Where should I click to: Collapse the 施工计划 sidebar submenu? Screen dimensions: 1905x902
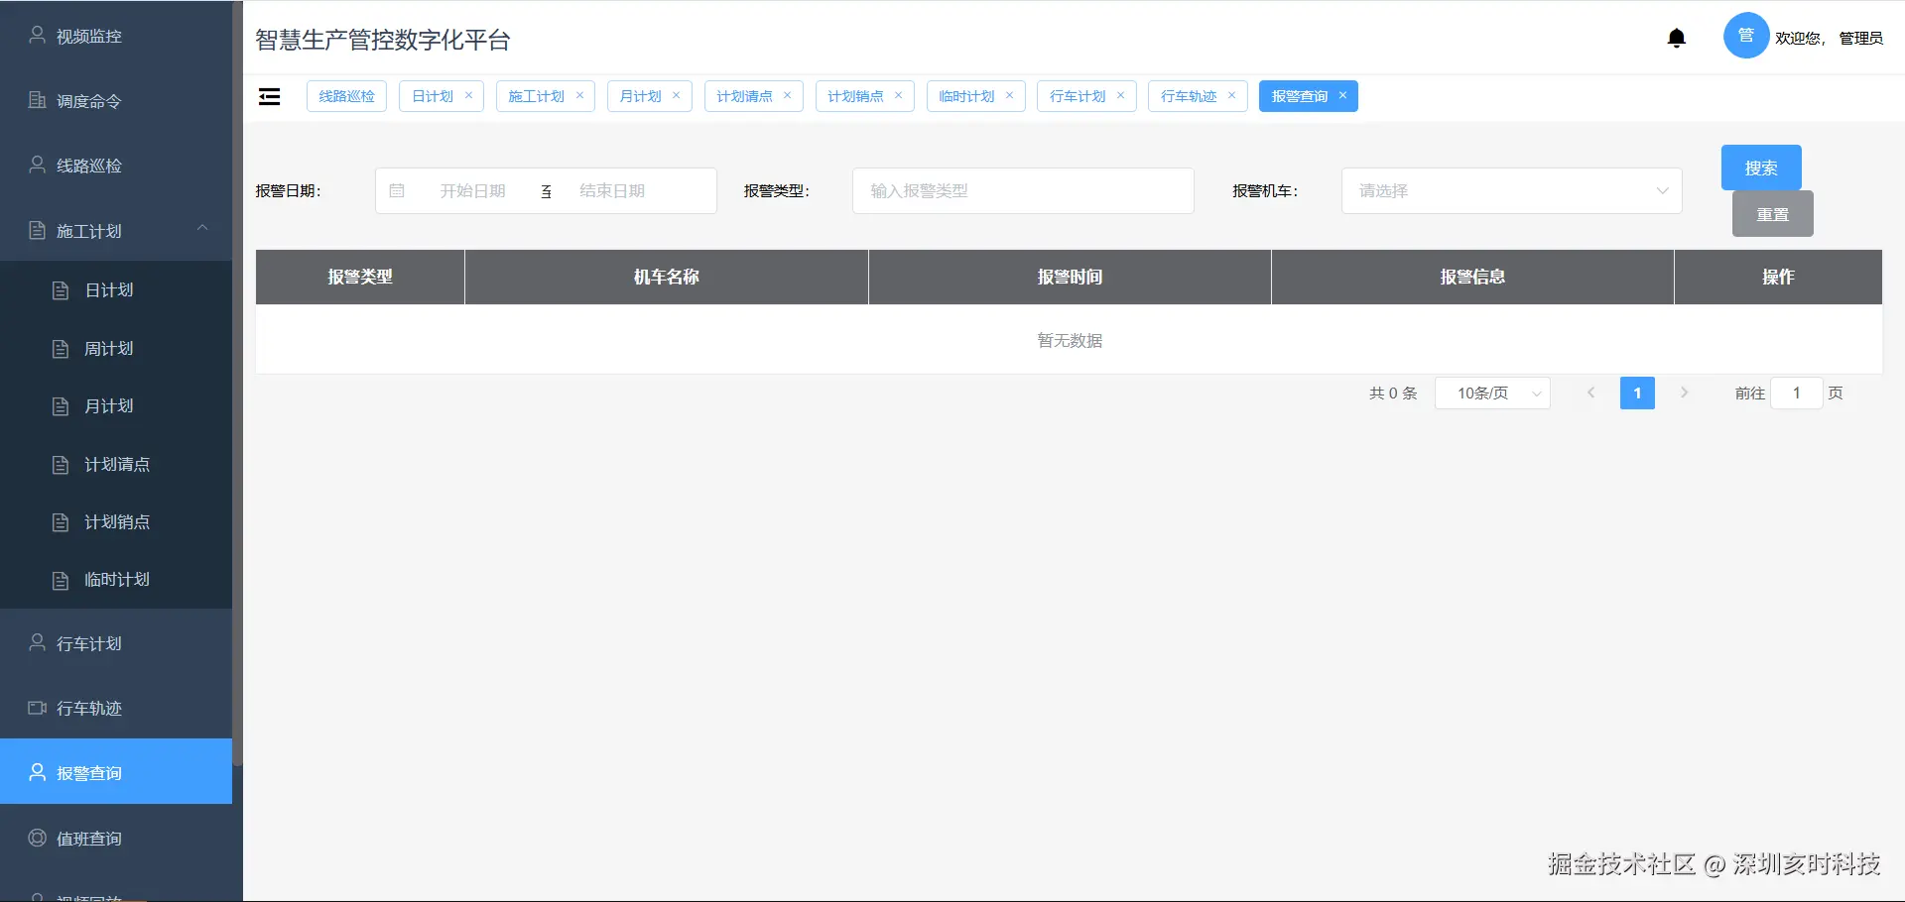pyautogui.click(x=116, y=230)
